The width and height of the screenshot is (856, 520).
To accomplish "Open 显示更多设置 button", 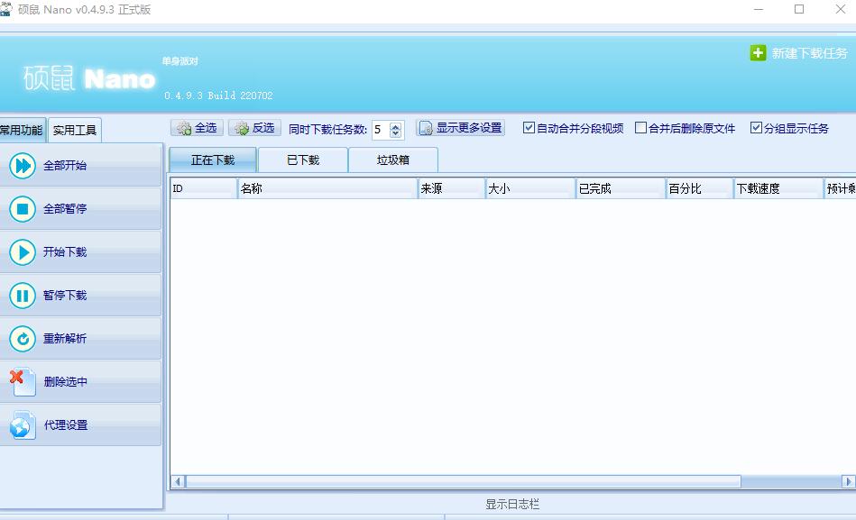I will (460, 128).
